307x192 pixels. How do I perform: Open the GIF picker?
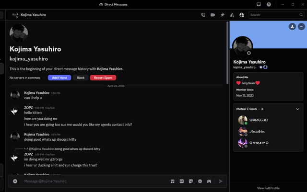coord(182,181)
